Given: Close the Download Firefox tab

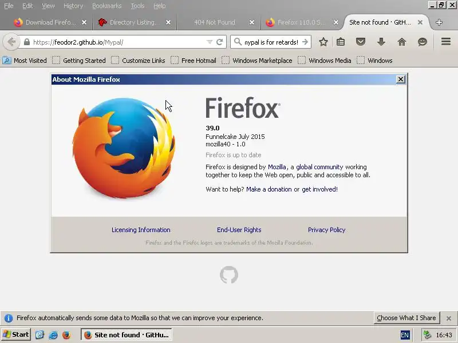Looking at the screenshot, I should coord(84,22).
